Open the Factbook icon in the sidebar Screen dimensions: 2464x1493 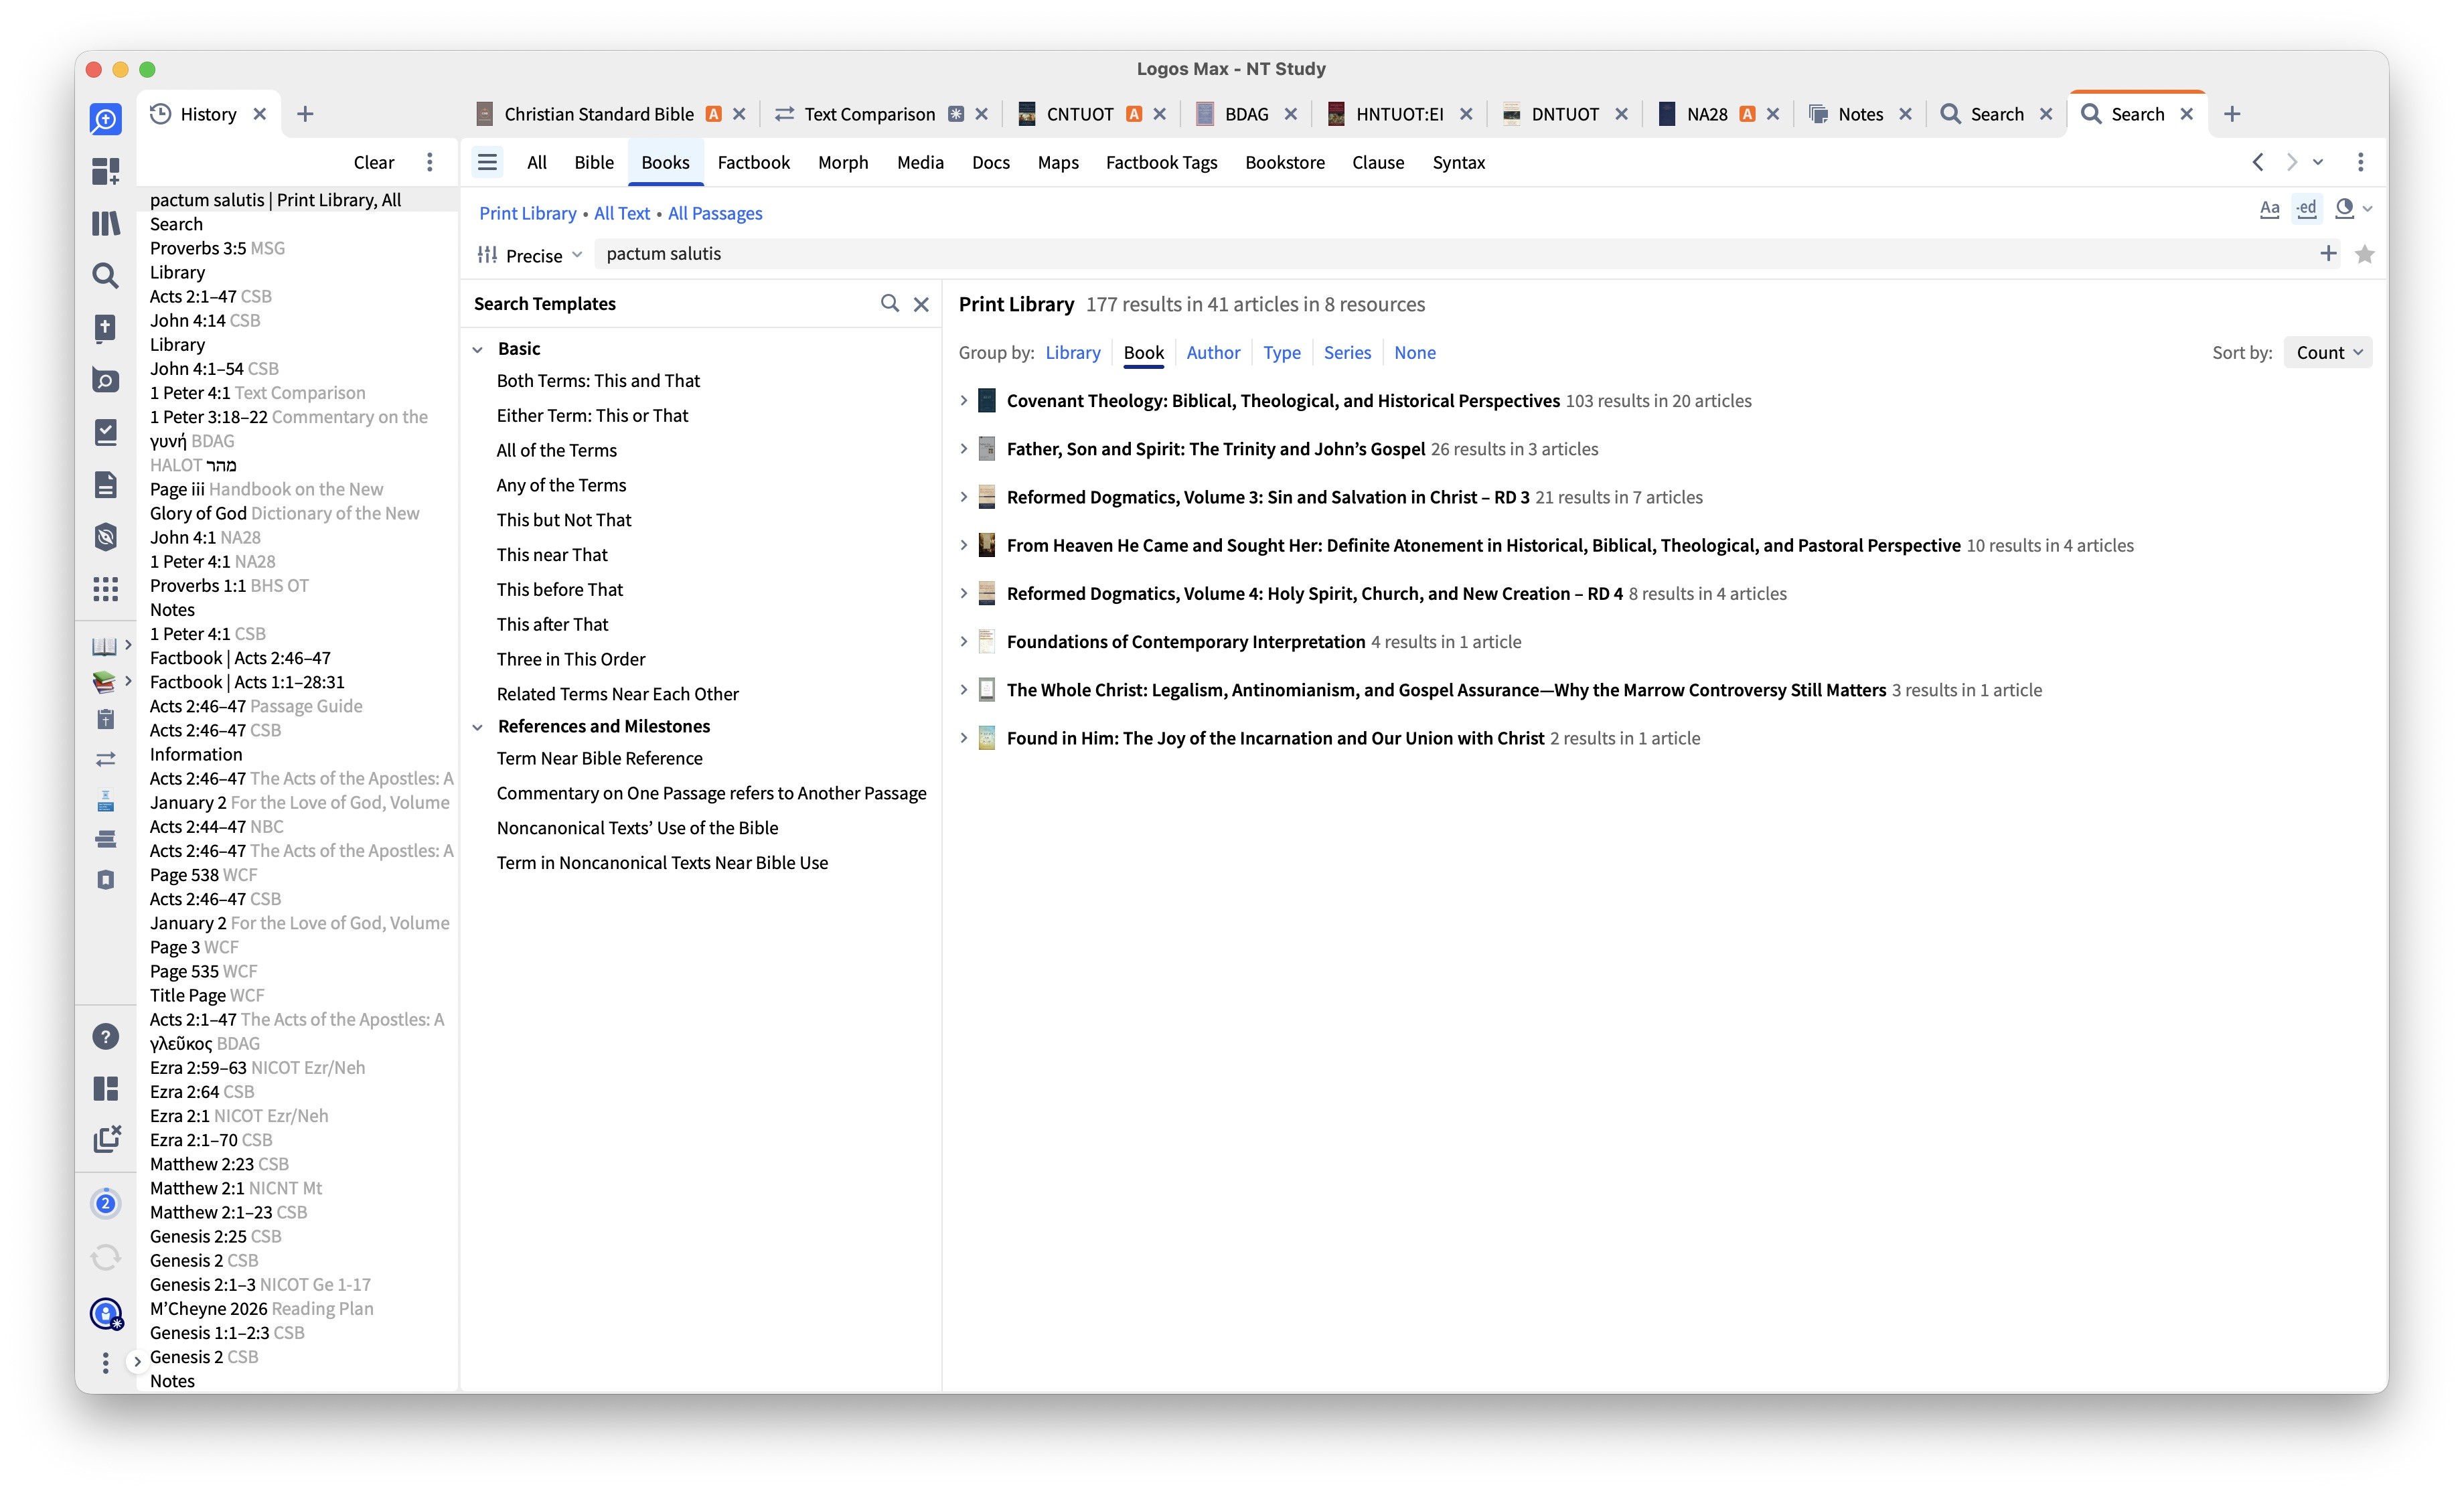105,380
